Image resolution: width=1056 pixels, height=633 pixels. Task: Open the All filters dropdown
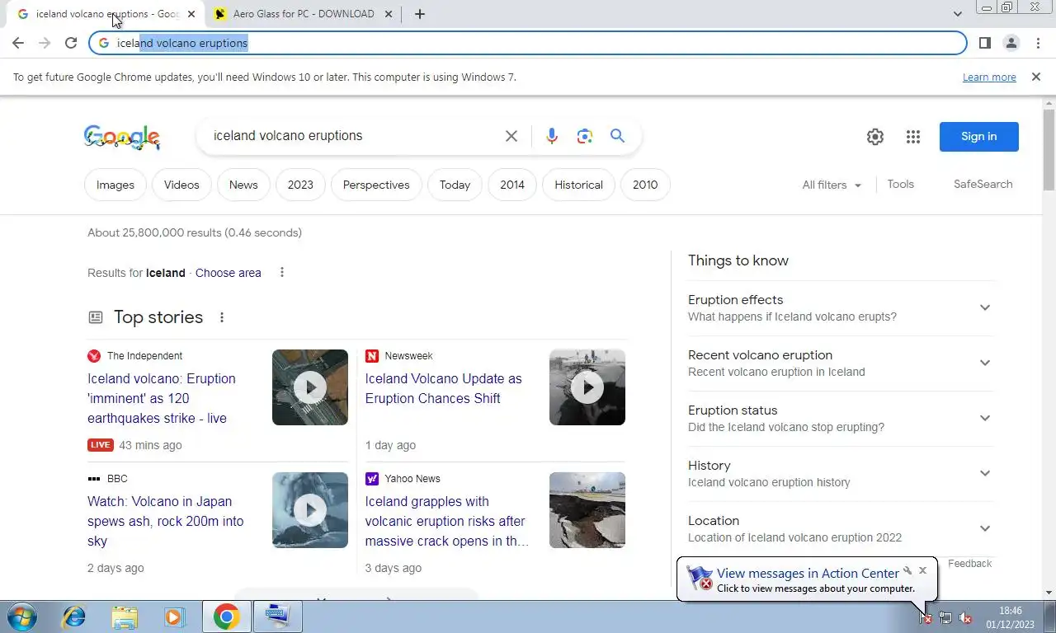click(x=832, y=185)
